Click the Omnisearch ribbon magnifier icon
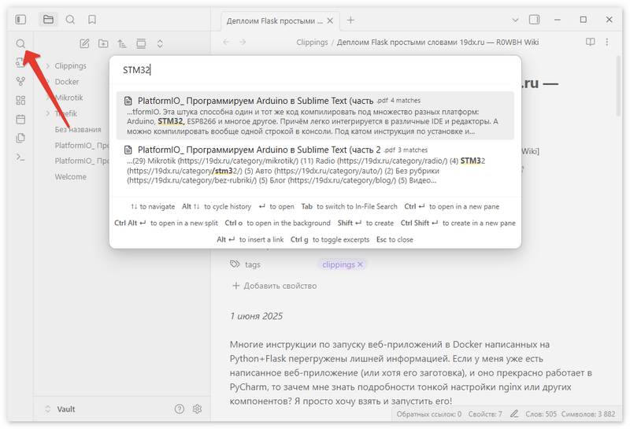Screen dimensions: 630x429 tap(20, 43)
